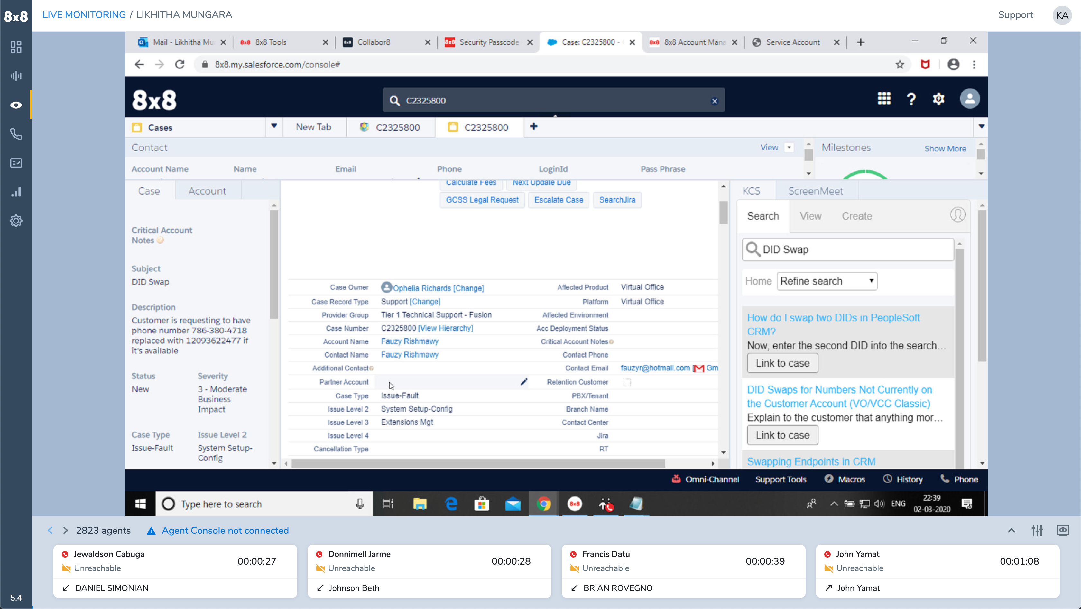Image resolution: width=1081 pixels, height=609 pixels.
Task: Go to next agents page arrow
Action: click(x=65, y=531)
